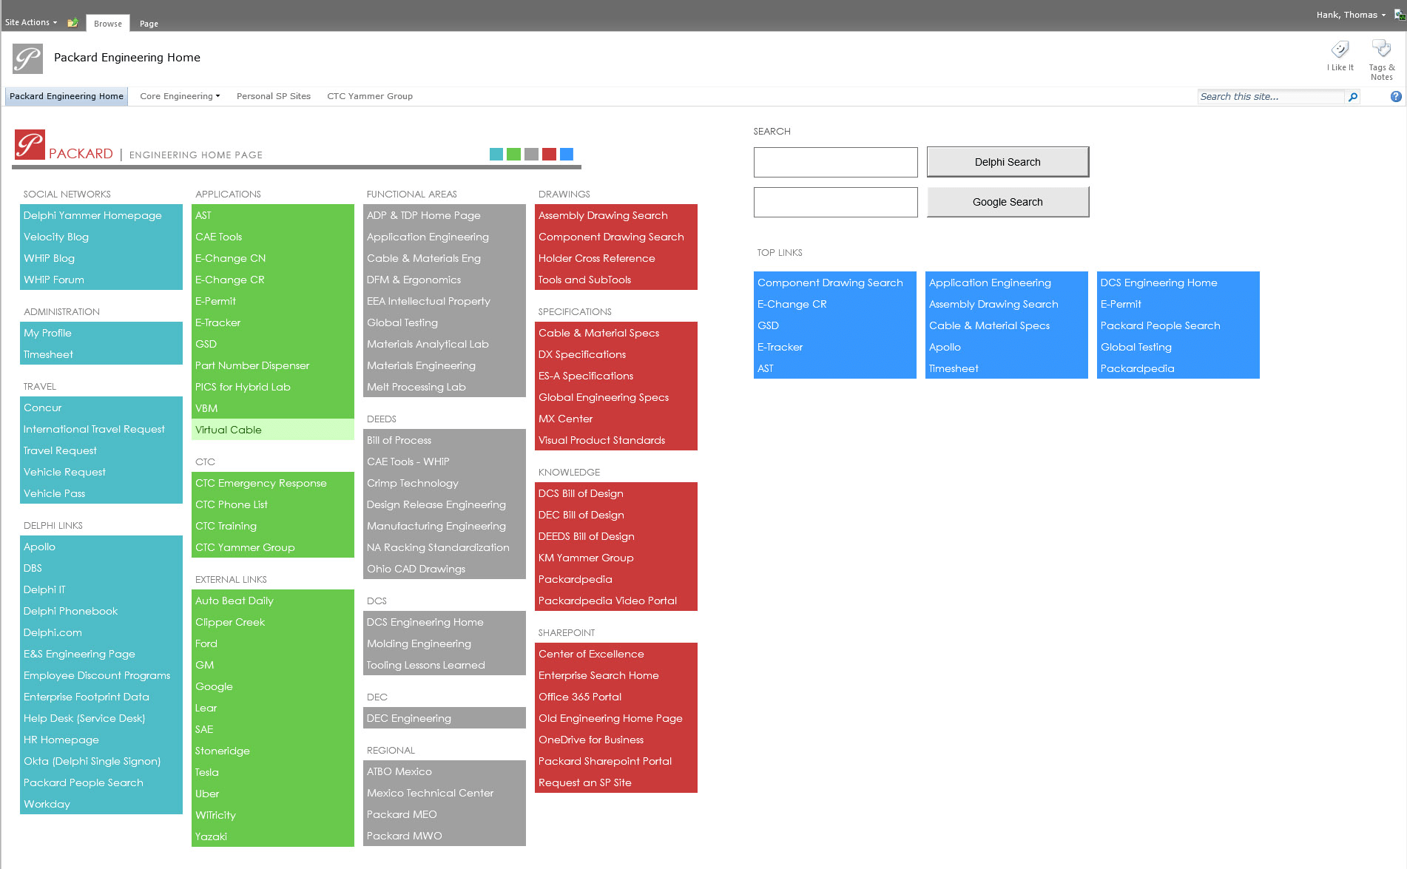This screenshot has width=1407, height=869.
Task: Open Help Desk (Service Desk) link
Action: tap(84, 718)
